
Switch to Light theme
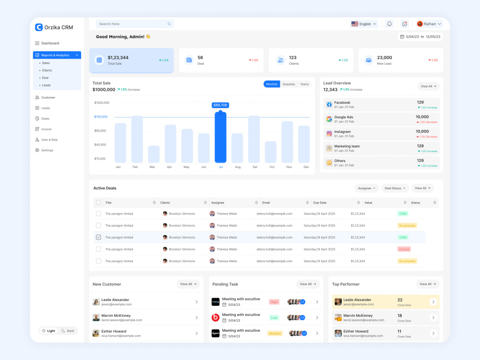pyautogui.click(x=48, y=331)
